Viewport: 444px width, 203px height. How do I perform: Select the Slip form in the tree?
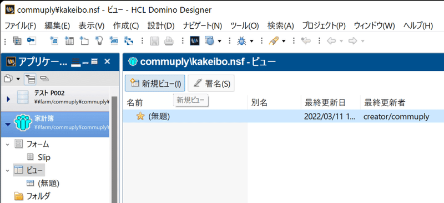[x=44, y=157]
